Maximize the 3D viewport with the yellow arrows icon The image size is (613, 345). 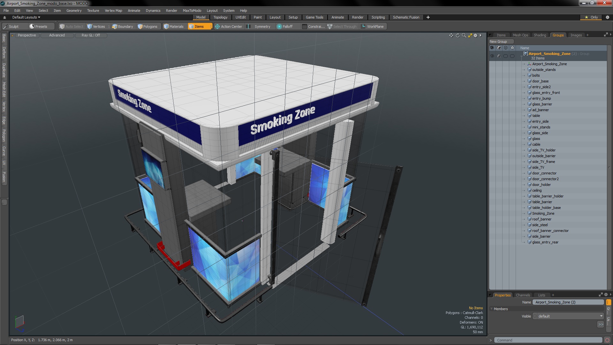click(470, 35)
